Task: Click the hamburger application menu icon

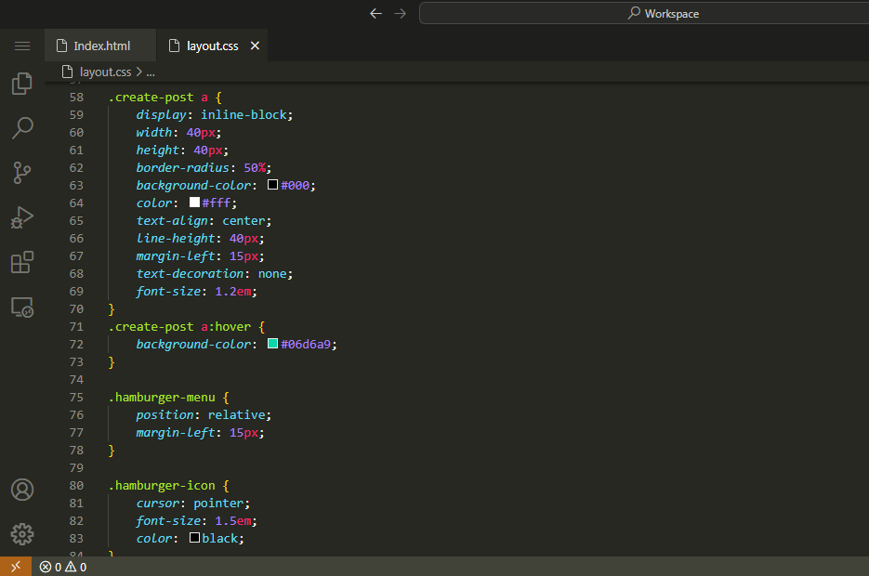Action: 22,46
